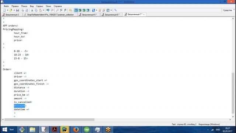This screenshot has height=133, width=236.
Task: Click the Print icon in the toolbar
Action: click(22, 10)
